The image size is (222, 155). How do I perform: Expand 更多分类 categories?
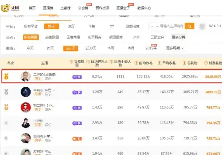(x=179, y=37)
